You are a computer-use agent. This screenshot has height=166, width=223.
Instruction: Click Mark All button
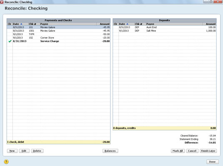click(x=178, y=151)
